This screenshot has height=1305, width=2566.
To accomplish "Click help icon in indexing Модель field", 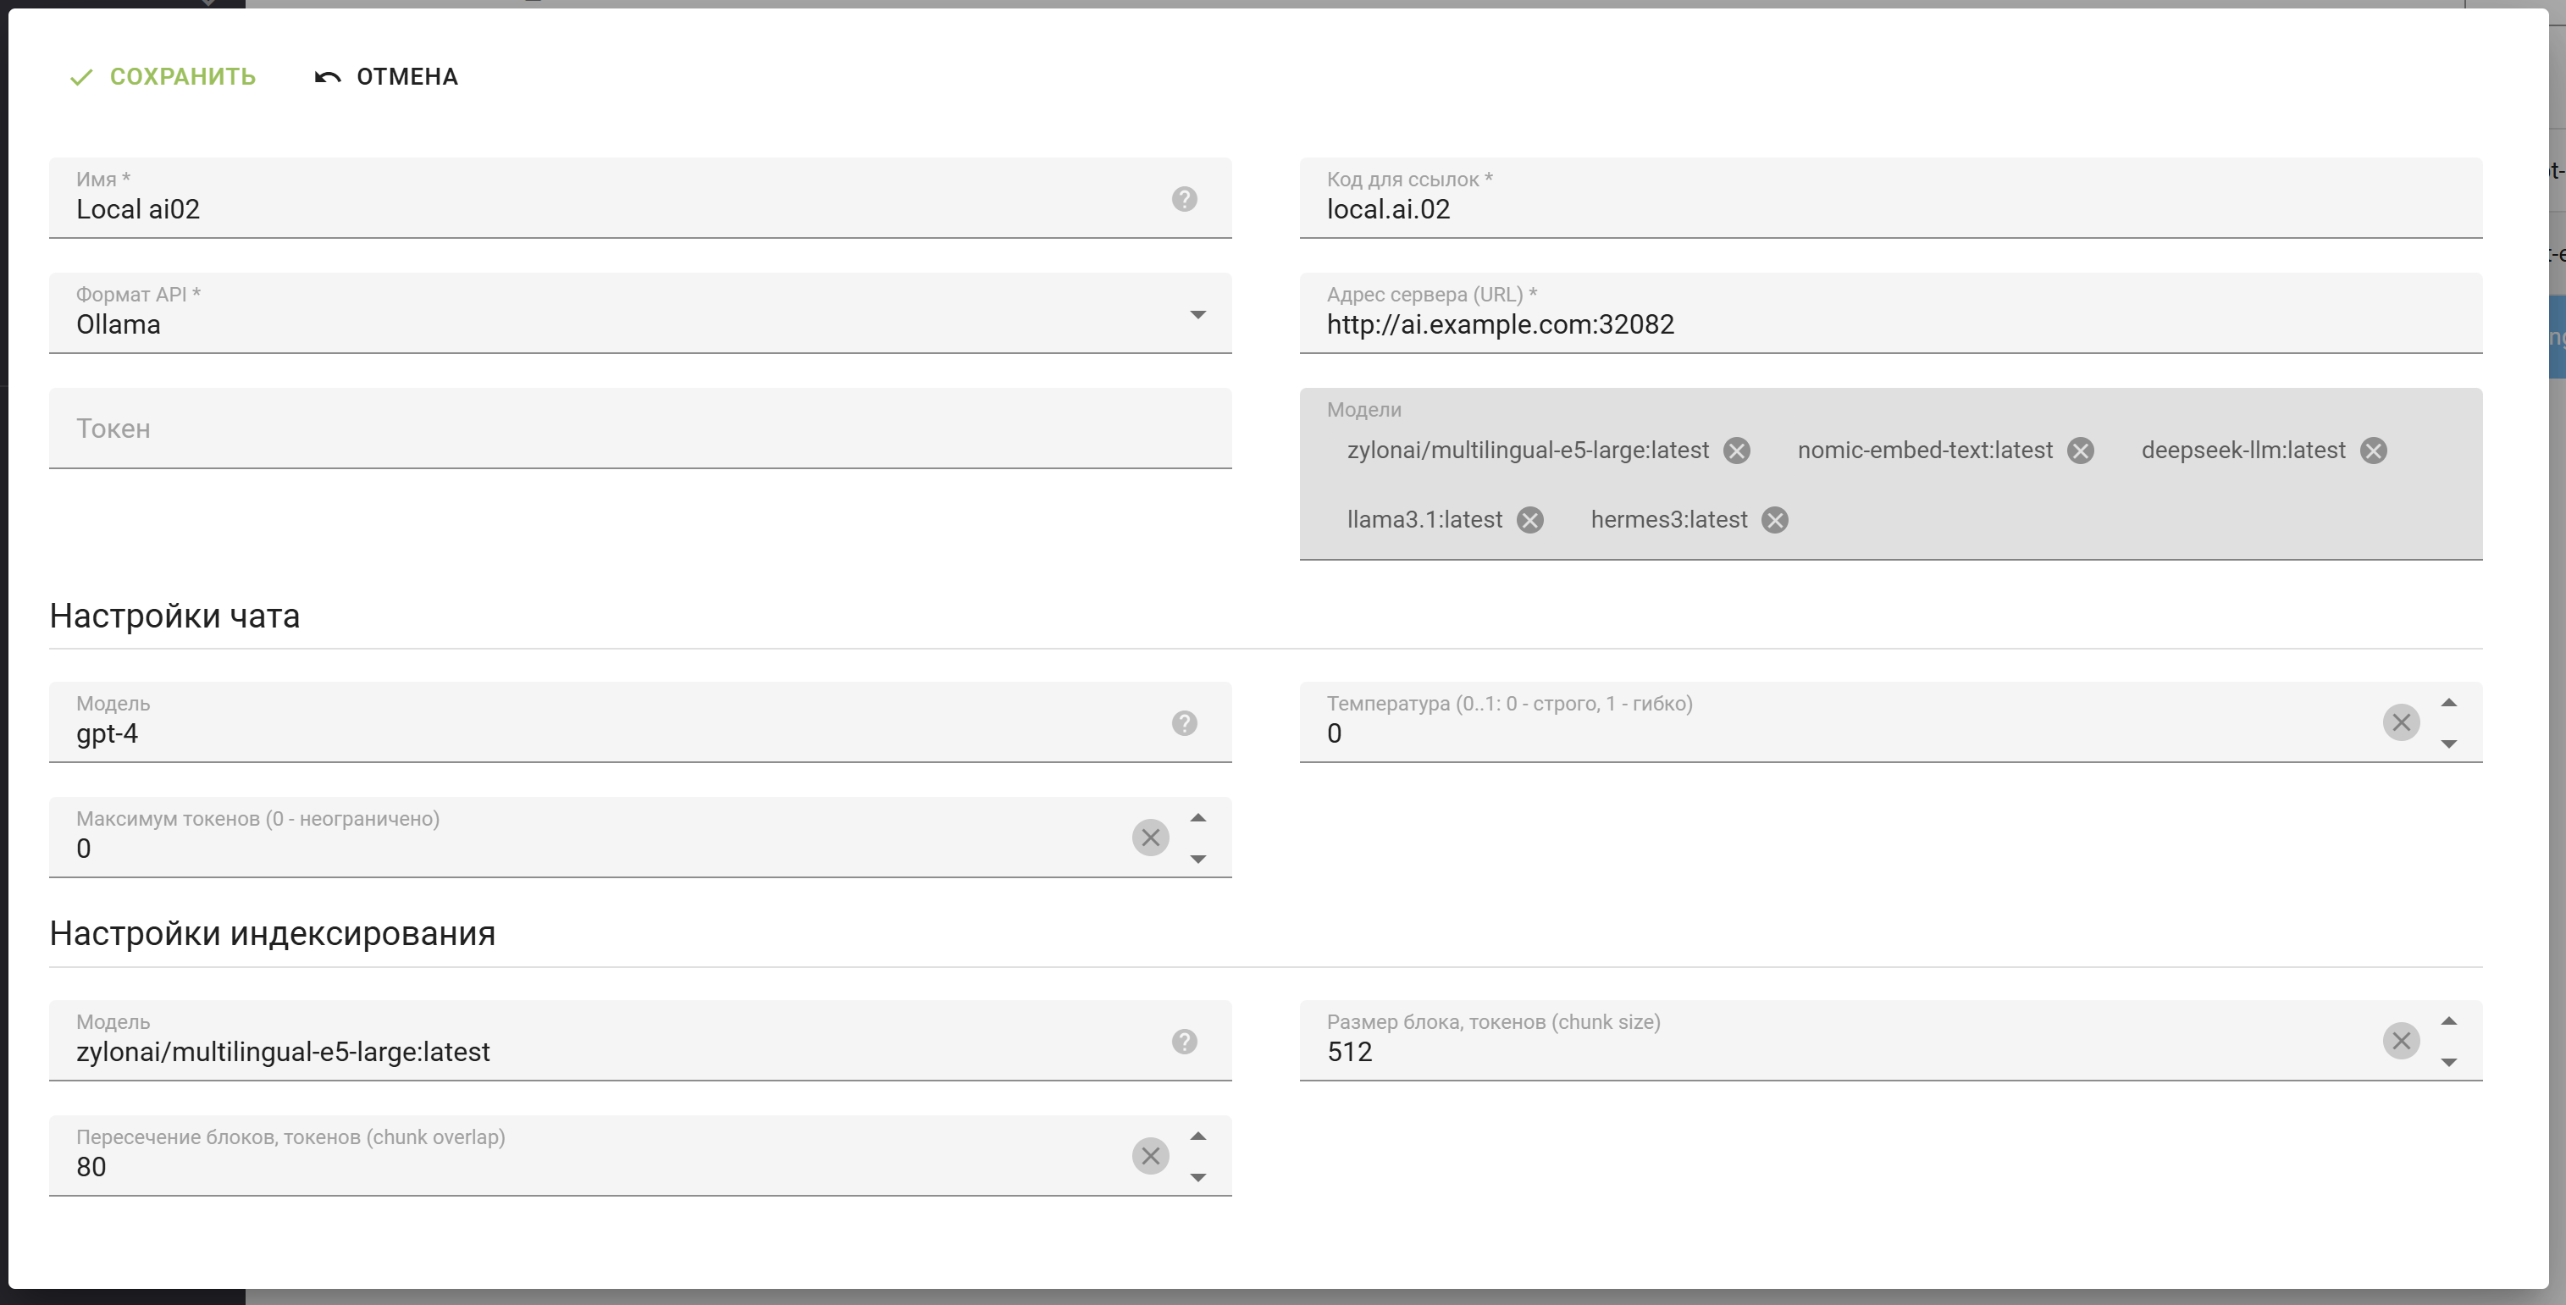I will point(1183,1042).
